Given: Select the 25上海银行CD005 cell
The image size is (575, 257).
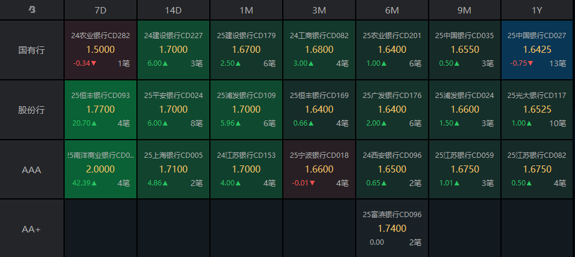Looking at the screenshot, I should click(x=173, y=170).
